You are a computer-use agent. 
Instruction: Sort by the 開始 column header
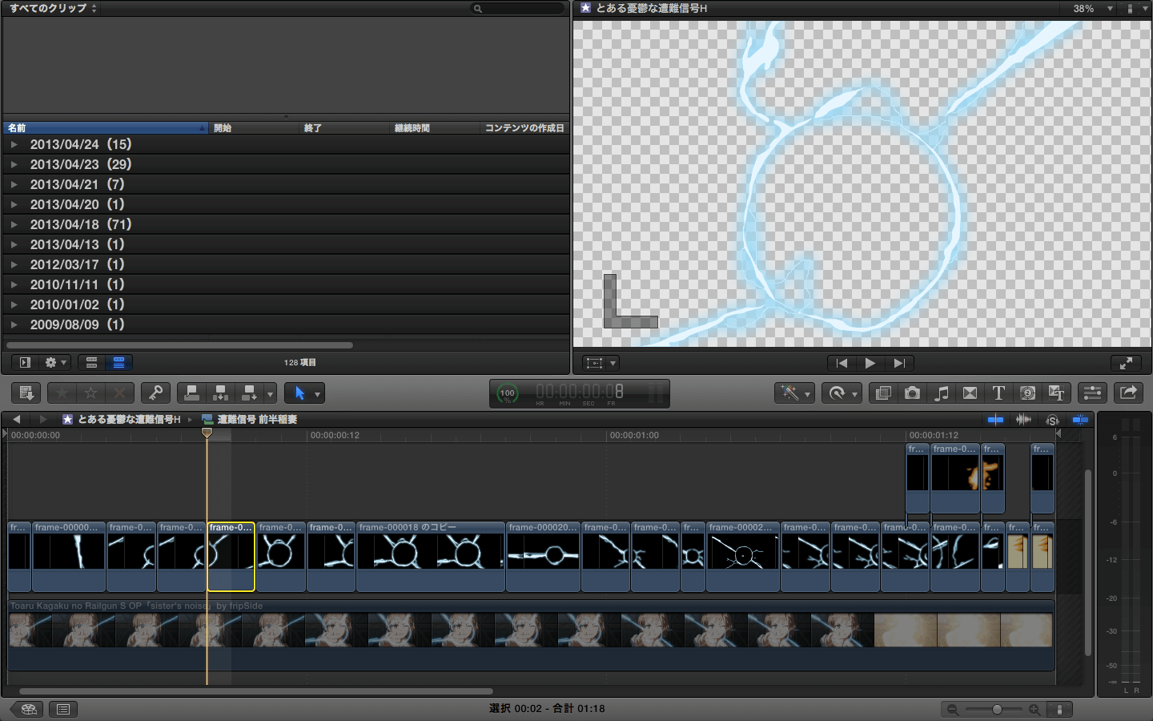click(255, 127)
